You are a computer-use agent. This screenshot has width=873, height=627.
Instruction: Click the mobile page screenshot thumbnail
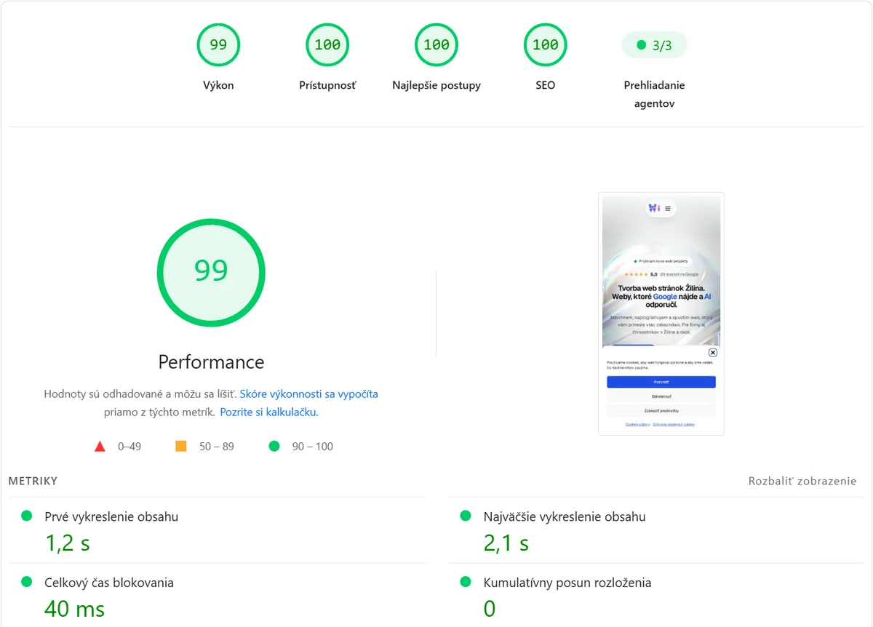[661, 313]
